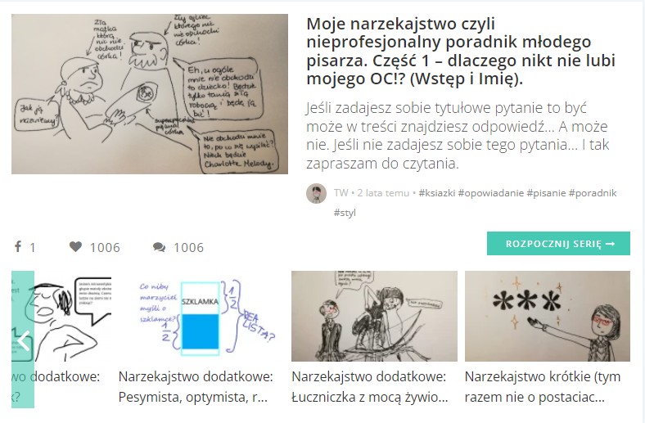645x423 pixels.
Task: Click the Facebook share icon
Action: click(x=18, y=246)
